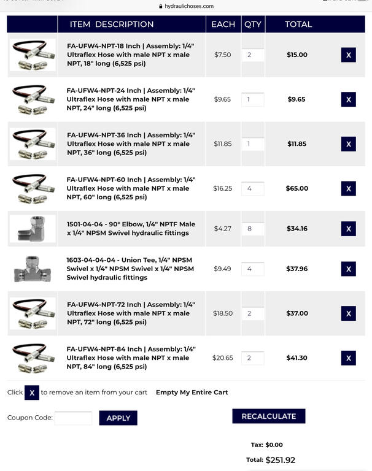Focus quantity field for Union Tee

252,269
